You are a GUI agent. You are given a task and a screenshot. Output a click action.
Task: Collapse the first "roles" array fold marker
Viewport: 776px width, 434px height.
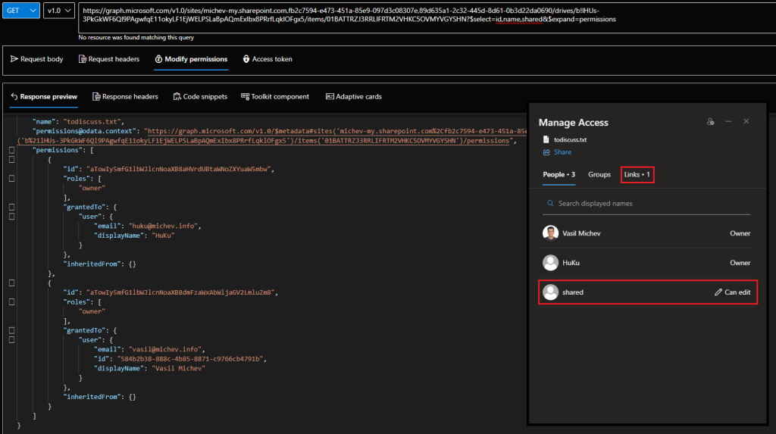[11, 178]
